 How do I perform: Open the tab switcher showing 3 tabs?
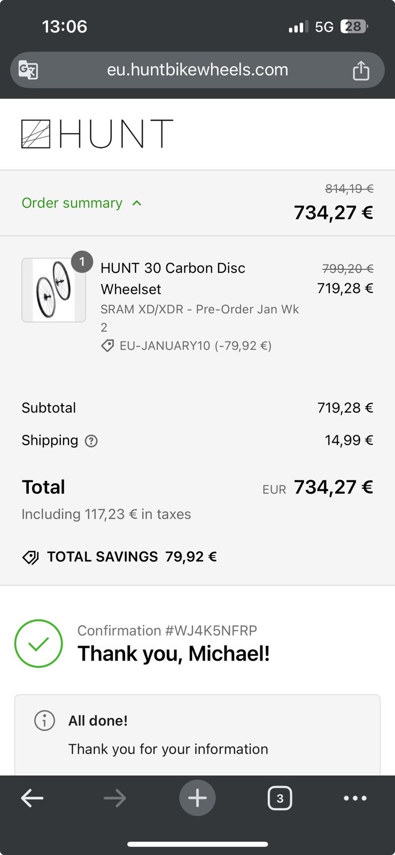point(280,798)
